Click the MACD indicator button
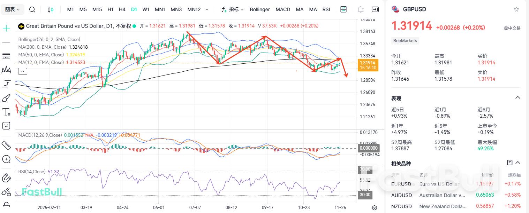This screenshot has width=529, height=213. point(282,9)
